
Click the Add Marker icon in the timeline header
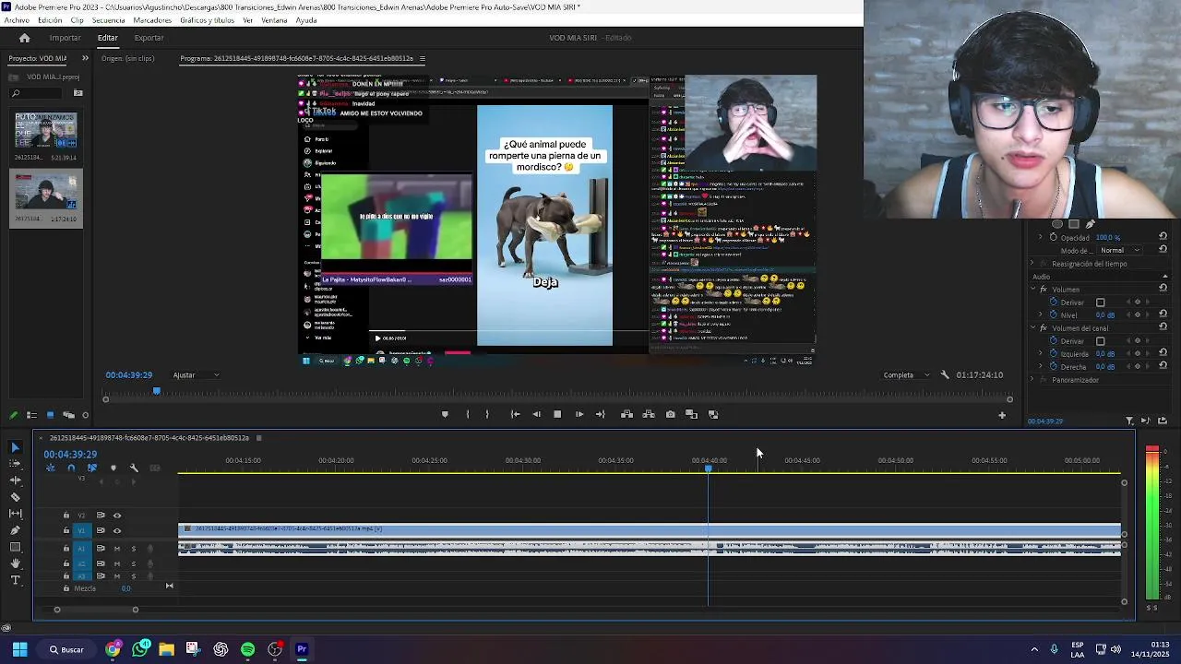[x=113, y=468]
